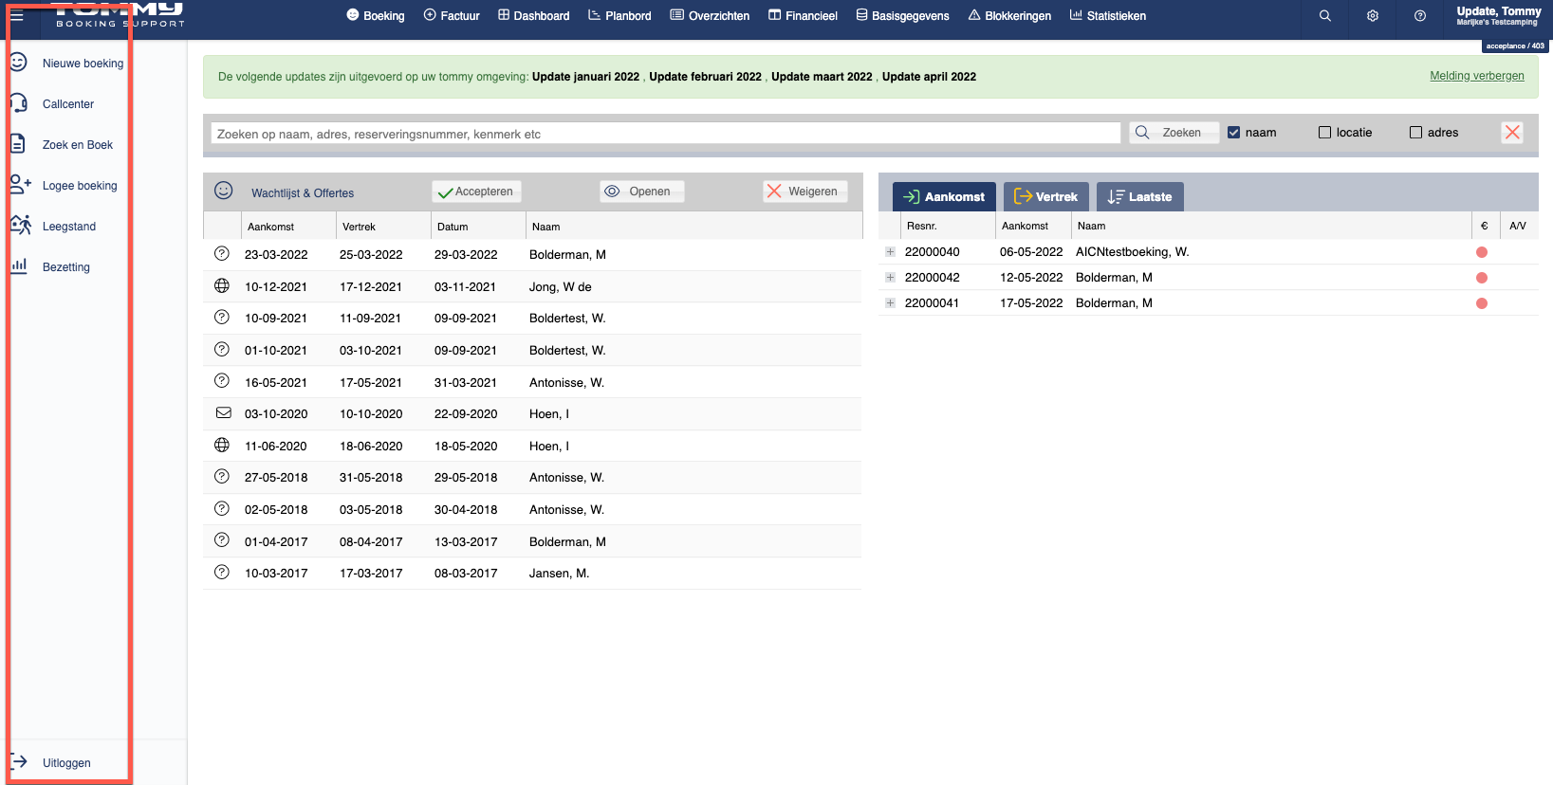The width and height of the screenshot is (1553, 785).
Task: Expand reservation 22000041 row
Action: tap(890, 303)
